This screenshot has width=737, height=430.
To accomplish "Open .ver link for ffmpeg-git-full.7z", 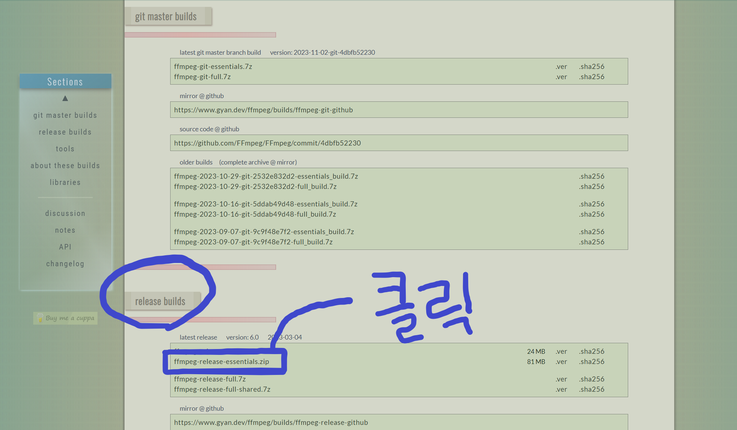I will pos(561,77).
